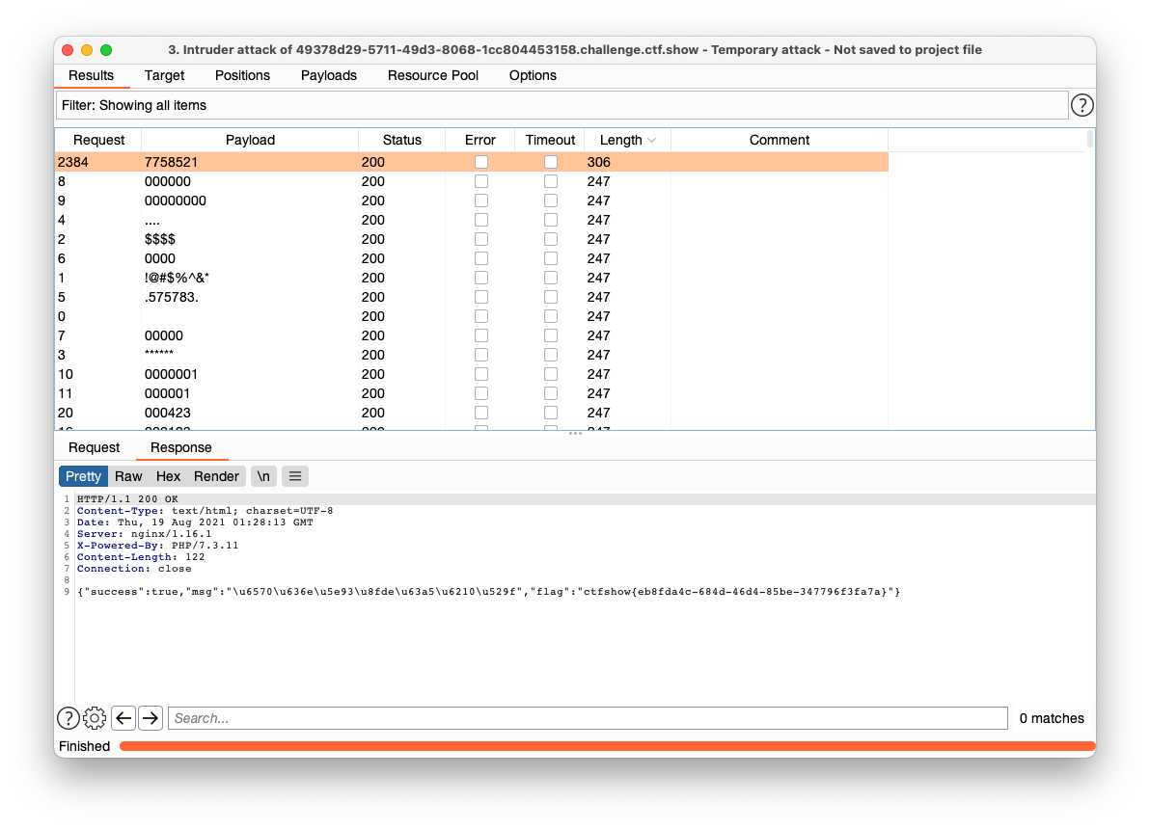Image resolution: width=1150 pixels, height=829 pixels.
Task: Open the response search help icon
Action: point(68,718)
